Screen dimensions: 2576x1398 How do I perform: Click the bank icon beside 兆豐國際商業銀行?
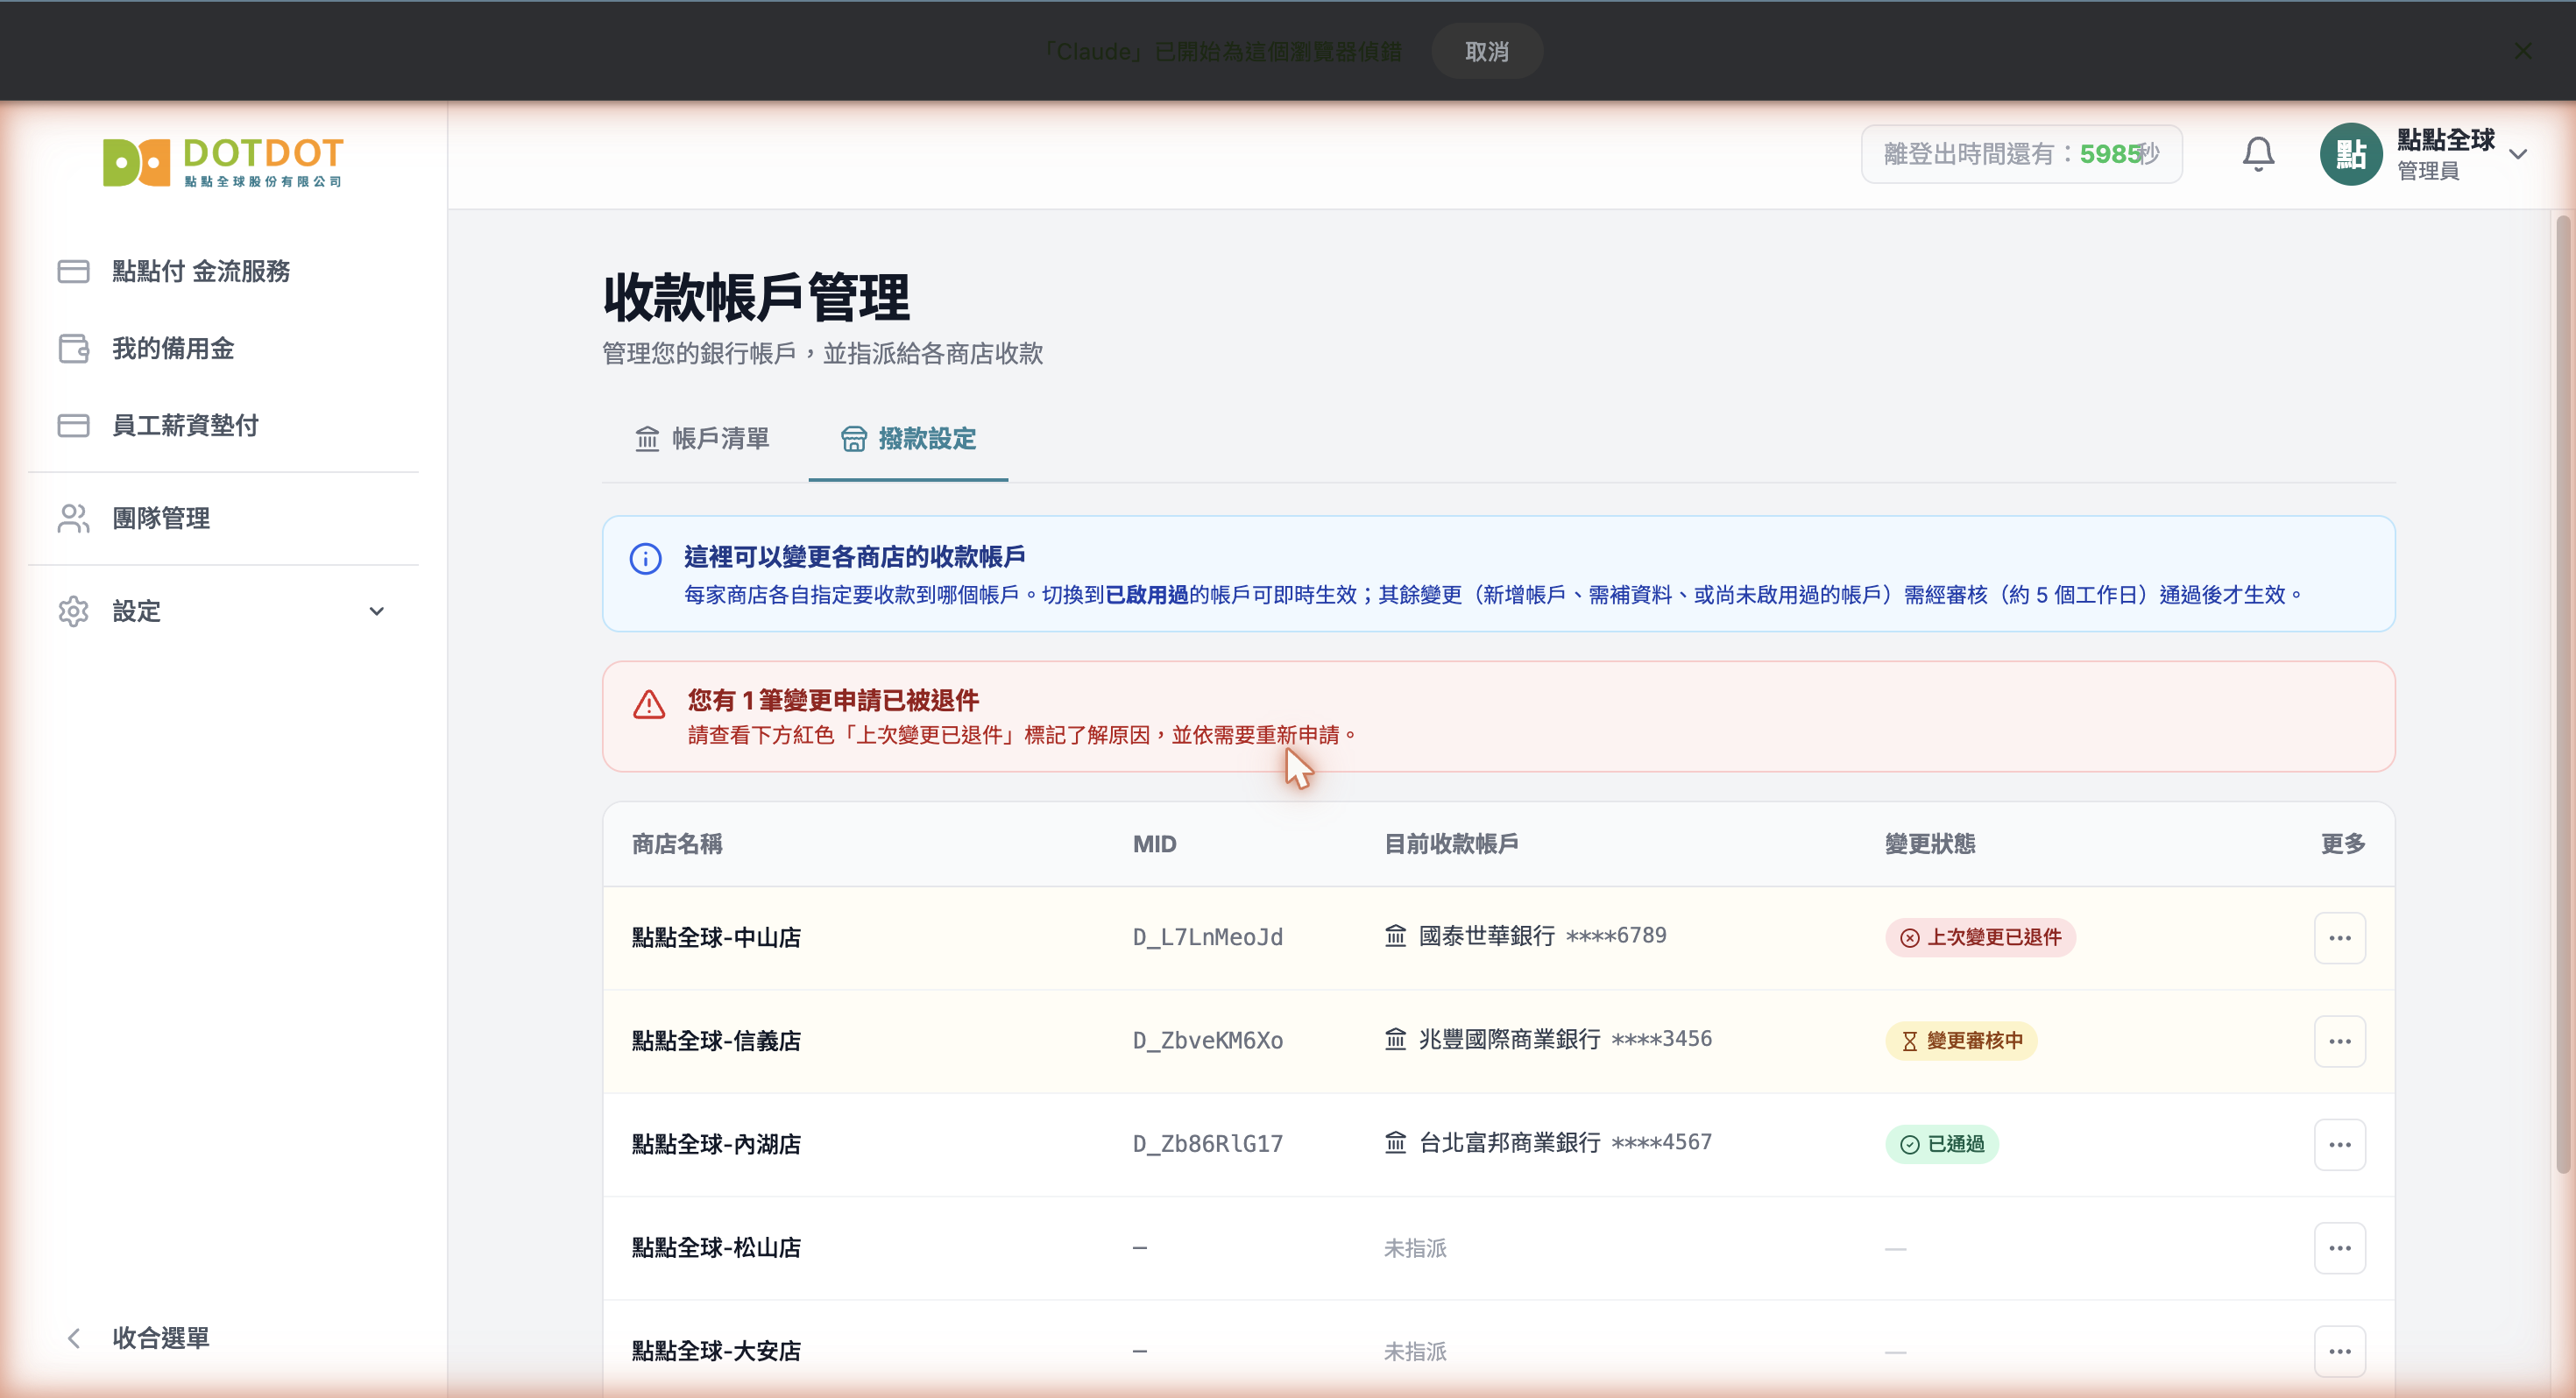(x=1395, y=1039)
